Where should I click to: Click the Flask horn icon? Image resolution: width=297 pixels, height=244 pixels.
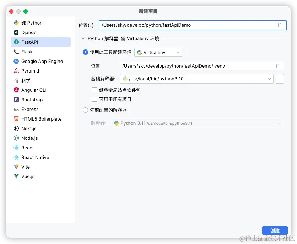tap(16, 52)
